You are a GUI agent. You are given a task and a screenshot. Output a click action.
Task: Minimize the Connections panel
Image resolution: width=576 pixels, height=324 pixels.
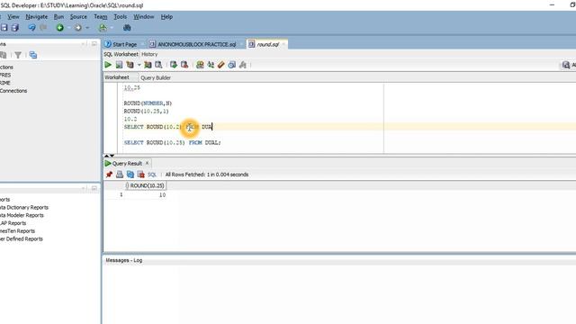(94, 44)
